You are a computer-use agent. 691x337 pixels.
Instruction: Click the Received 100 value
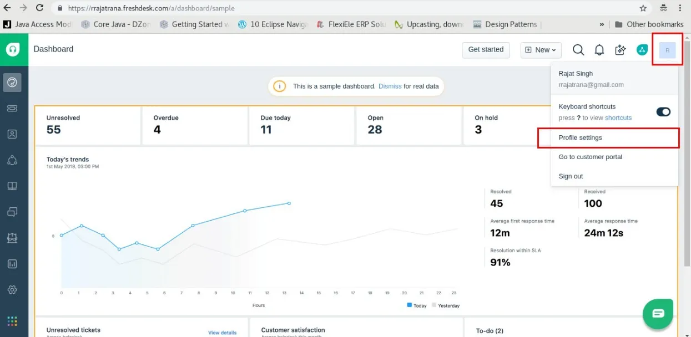(593, 203)
